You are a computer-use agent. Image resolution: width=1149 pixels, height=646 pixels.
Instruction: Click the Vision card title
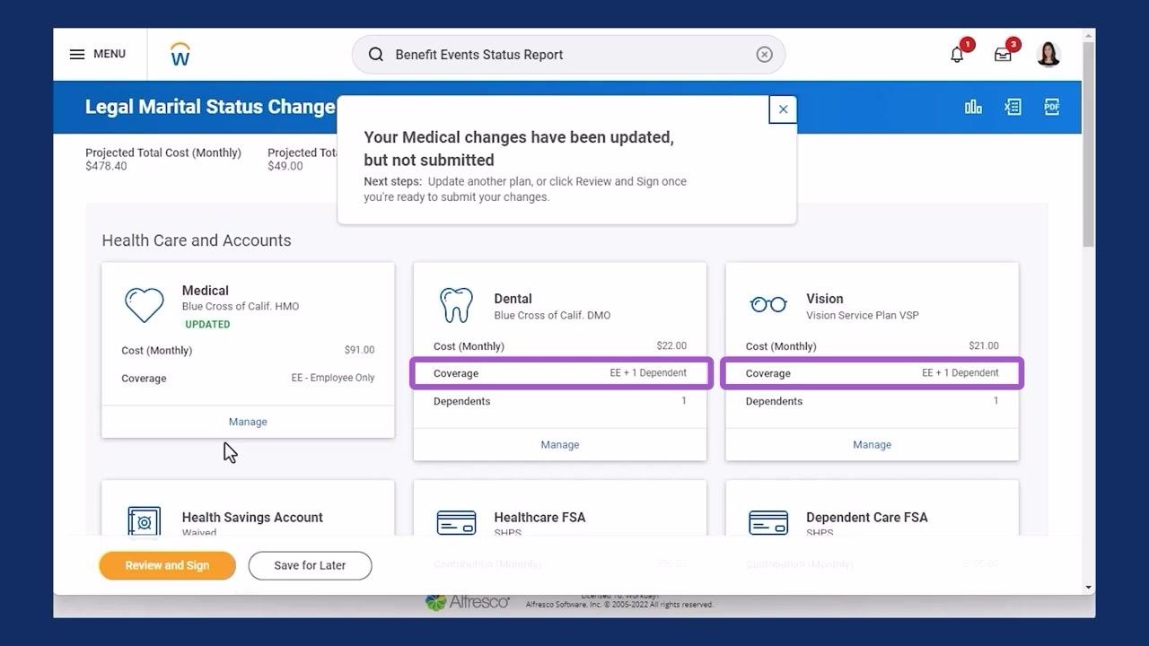click(x=825, y=299)
